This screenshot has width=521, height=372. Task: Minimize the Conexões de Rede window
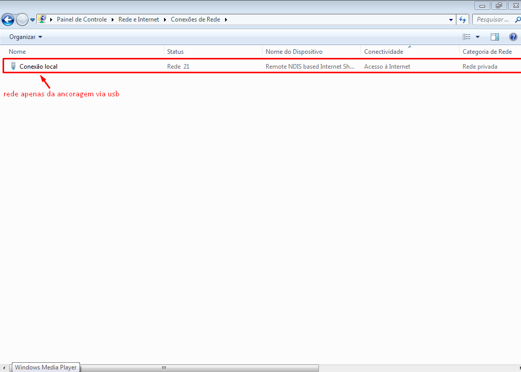482,5
